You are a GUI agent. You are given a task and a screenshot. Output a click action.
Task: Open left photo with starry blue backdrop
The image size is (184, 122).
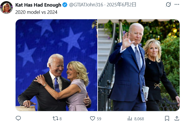click(x=56, y=65)
